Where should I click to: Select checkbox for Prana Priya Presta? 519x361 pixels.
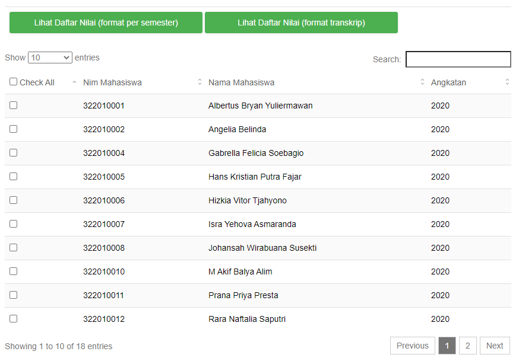point(13,295)
